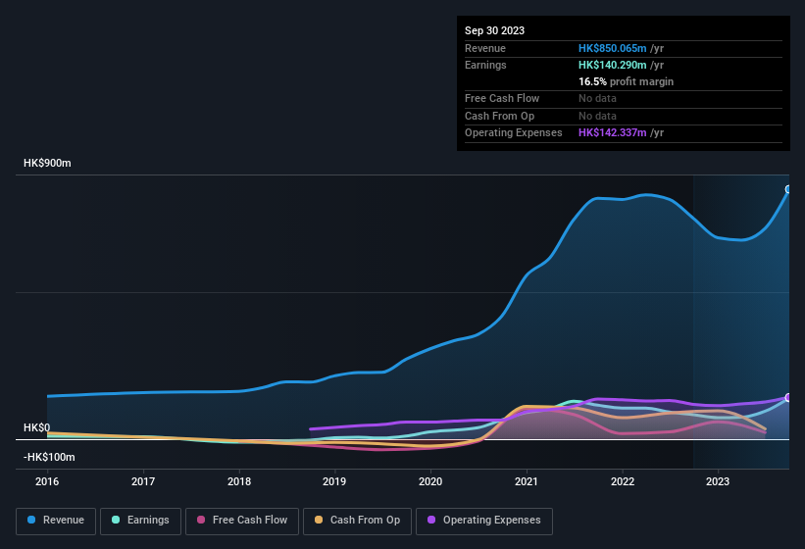The height and width of the screenshot is (549, 805).
Task: Click the Sep 30 2023 tooltip date
Action: [494, 30]
